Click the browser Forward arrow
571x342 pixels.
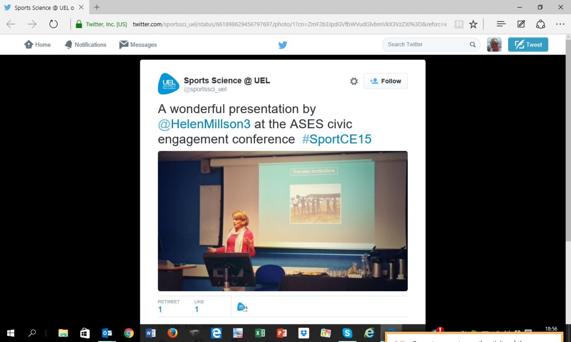pos(32,24)
